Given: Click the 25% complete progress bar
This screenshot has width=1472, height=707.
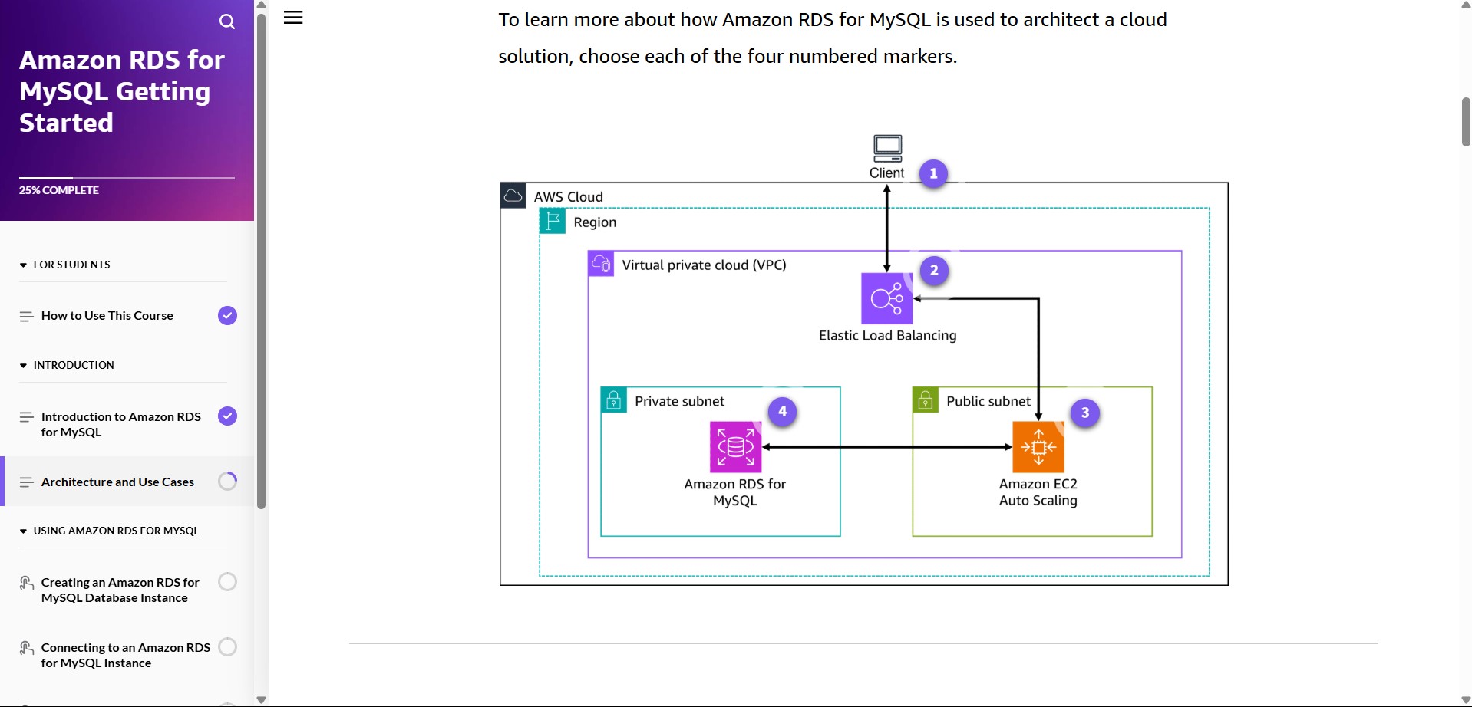Looking at the screenshot, I should pos(127,178).
